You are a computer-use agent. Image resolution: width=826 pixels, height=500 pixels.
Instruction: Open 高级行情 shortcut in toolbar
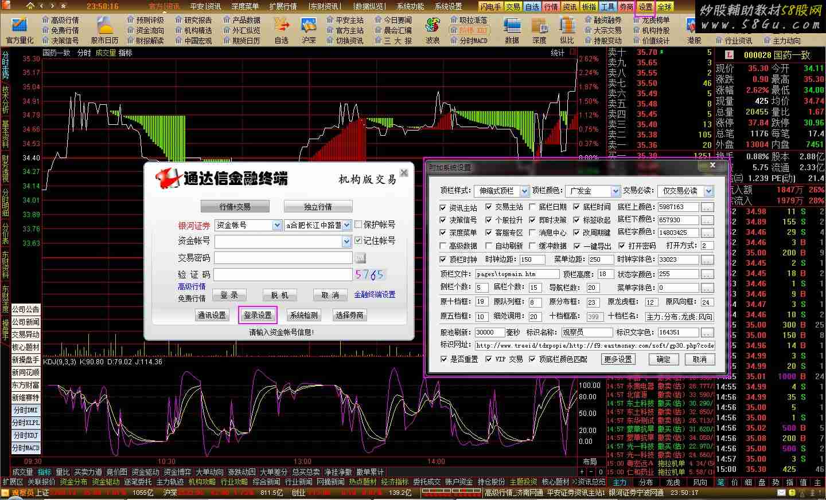click(x=61, y=20)
